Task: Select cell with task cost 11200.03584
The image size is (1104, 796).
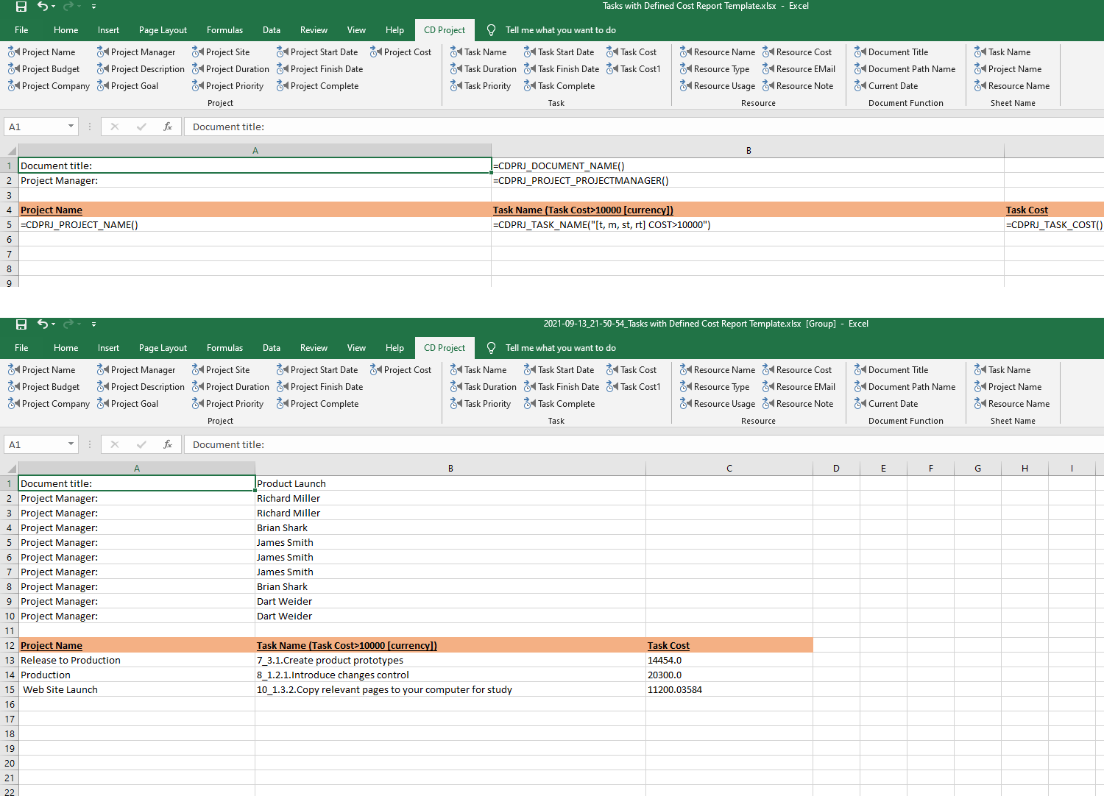Action: 729,690
